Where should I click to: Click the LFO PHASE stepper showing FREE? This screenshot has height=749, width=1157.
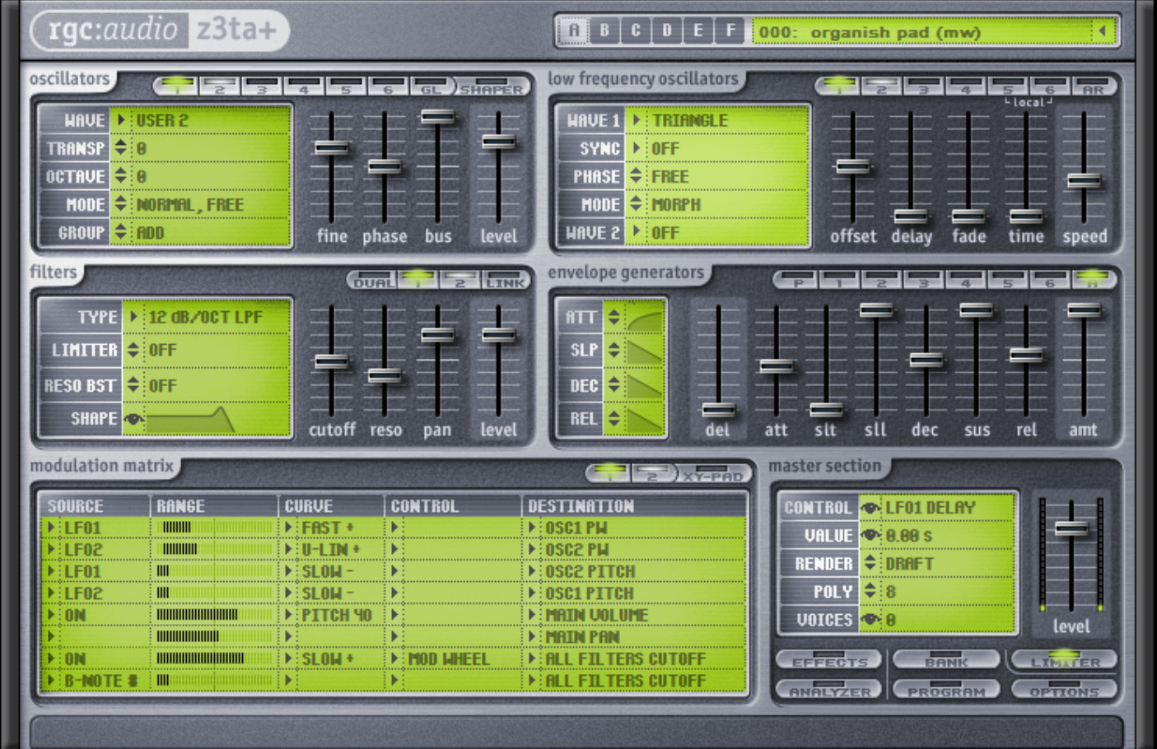(x=636, y=176)
